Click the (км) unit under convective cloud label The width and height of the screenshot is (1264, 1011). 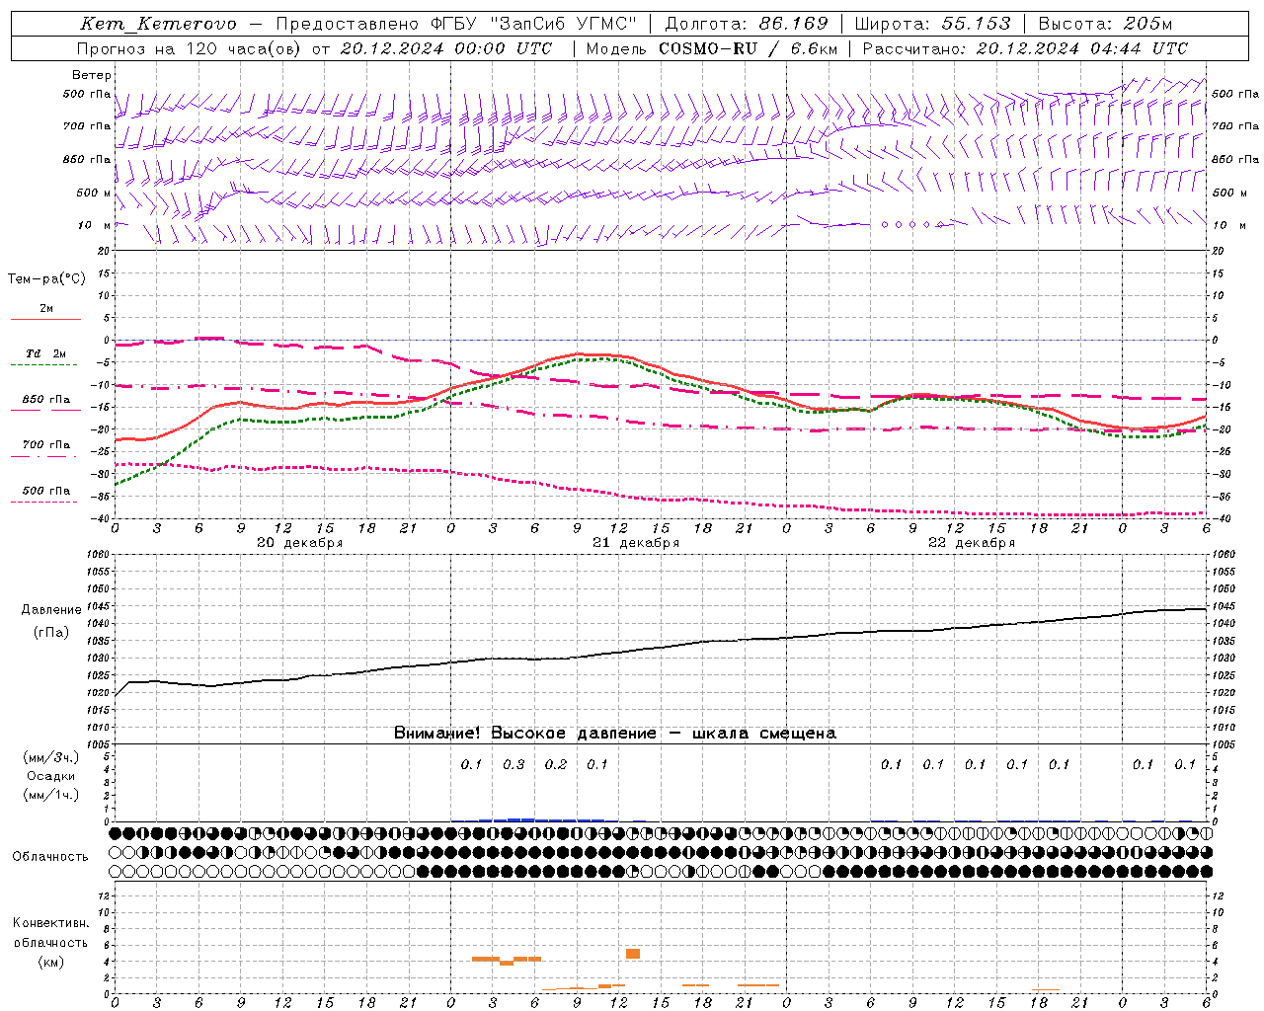tap(50, 962)
